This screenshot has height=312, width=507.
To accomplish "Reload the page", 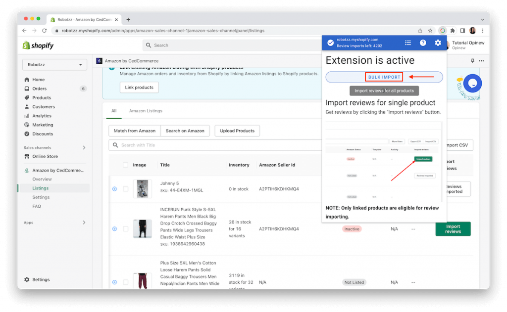I will coord(44,30).
